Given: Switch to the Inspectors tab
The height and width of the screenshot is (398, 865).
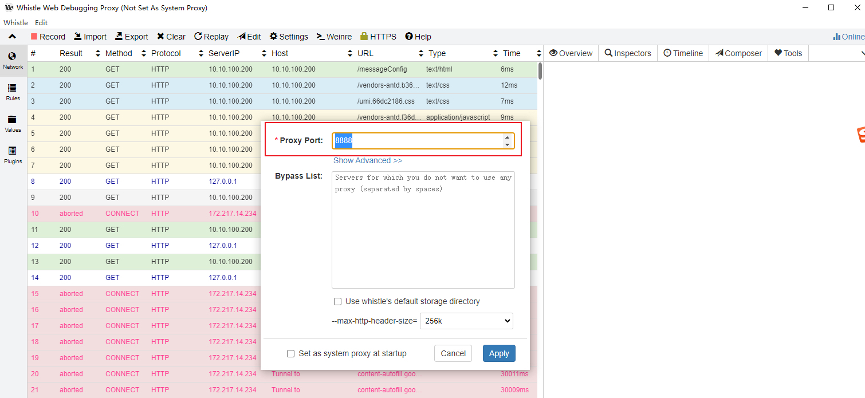Looking at the screenshot, I should [x=628, y=53].
